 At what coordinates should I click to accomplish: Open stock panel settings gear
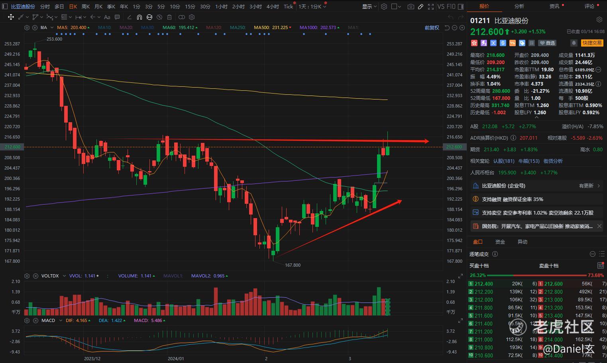click(599, 20)
